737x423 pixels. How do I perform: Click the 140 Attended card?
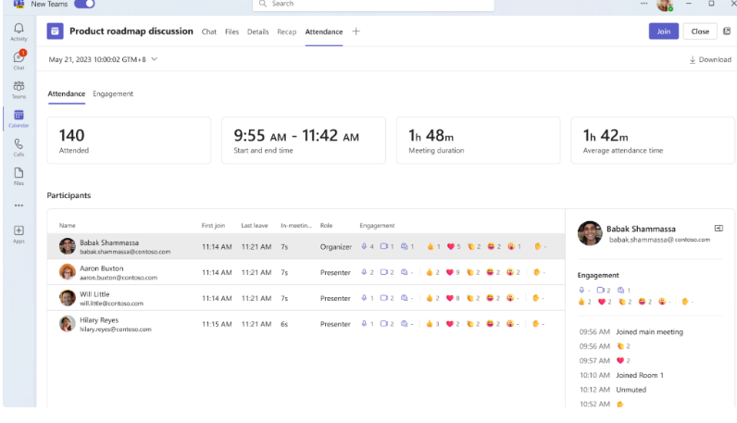(x=129, y=141)
